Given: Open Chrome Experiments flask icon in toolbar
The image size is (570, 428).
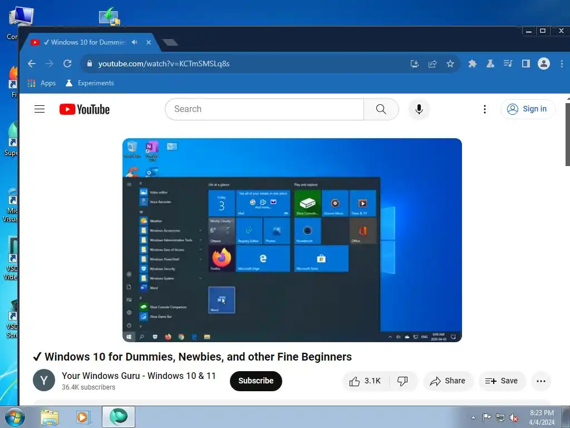Looking at the screenshot, I should (x=490, y=64).
